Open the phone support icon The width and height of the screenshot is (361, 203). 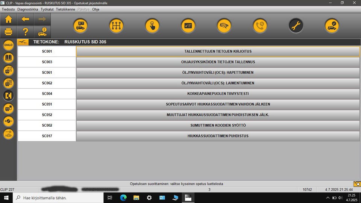[x=260, y=26]
